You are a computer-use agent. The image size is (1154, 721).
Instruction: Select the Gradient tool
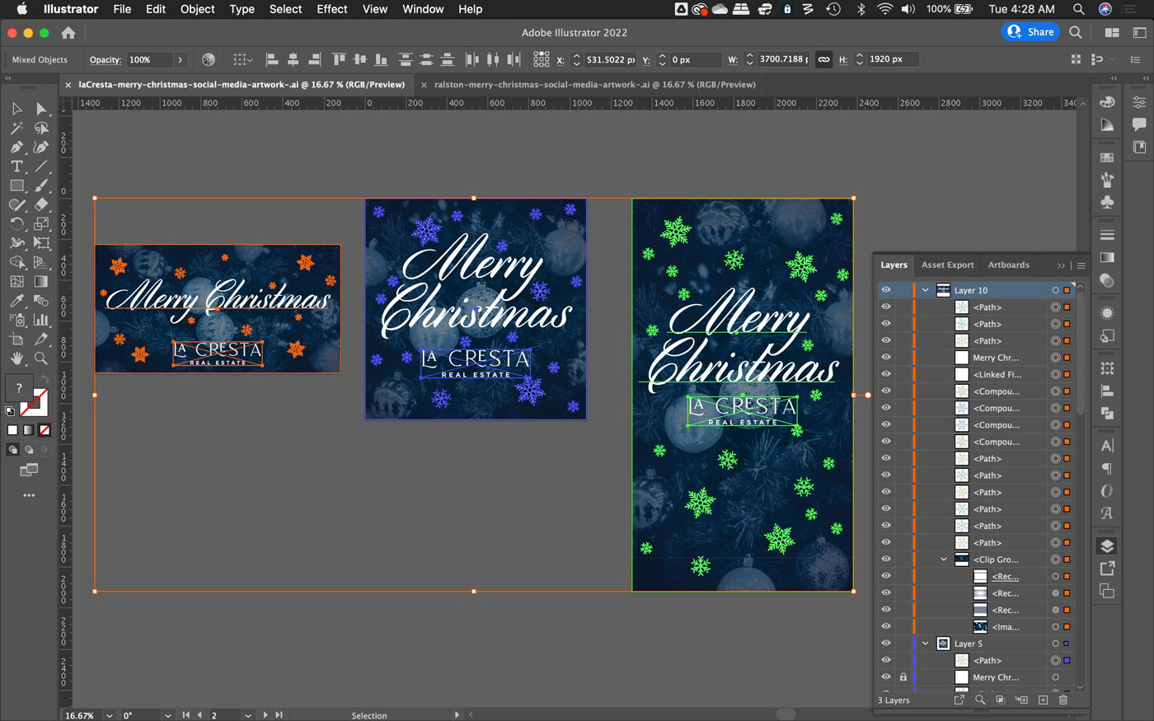(x=41, y=281)
